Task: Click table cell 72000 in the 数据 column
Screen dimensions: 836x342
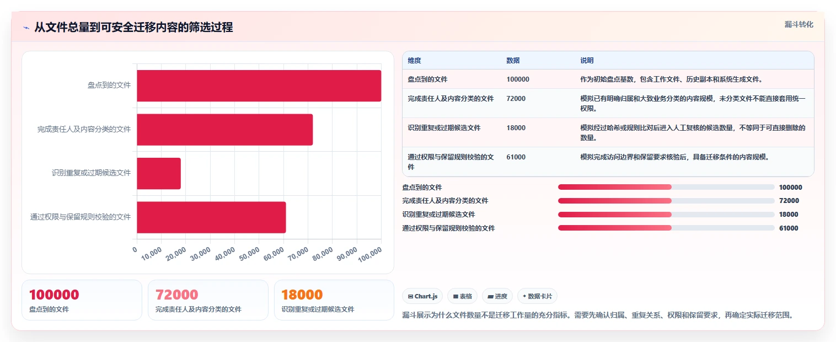Action: [516, 99]
